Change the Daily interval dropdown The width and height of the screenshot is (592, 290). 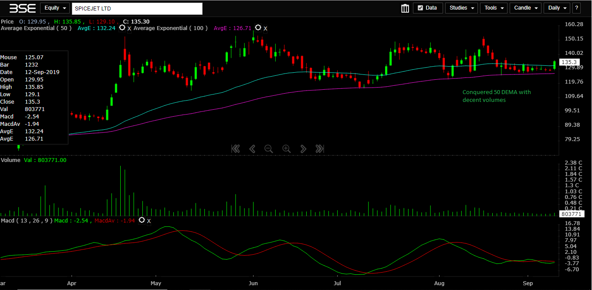point(557,8)
